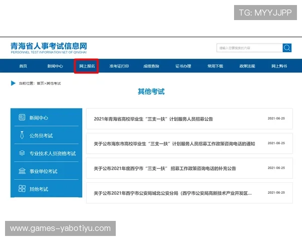Select 新闻中心 in the left sidebar
The image size is (302, 241).
(x=39, y=117)
